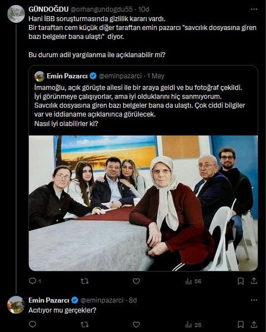Open more options on Emin Pazarcı's reply
The width and height of the screenshot is (266, 332).
pos(254,300)
